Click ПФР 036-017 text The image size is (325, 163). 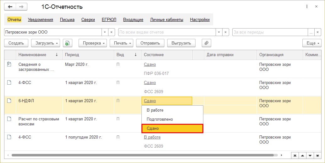tap(156, 73)
